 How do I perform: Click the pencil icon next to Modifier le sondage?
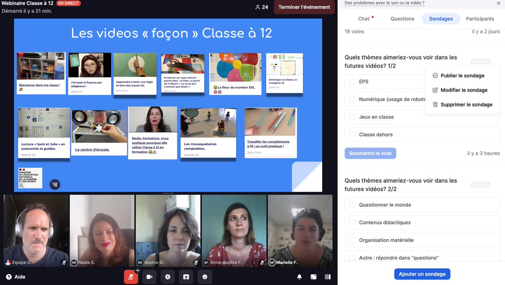click(435, 90)
